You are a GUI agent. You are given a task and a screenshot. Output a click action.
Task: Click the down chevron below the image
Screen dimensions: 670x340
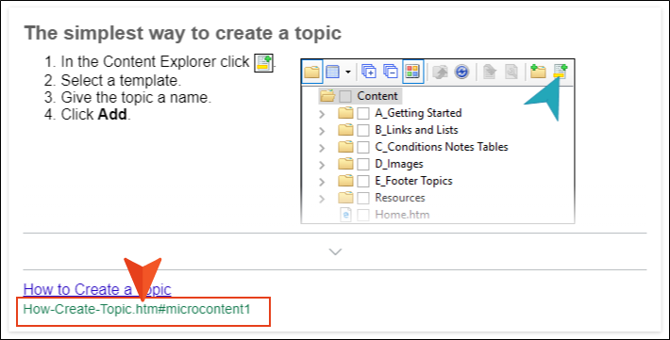(x=335, y=251)
